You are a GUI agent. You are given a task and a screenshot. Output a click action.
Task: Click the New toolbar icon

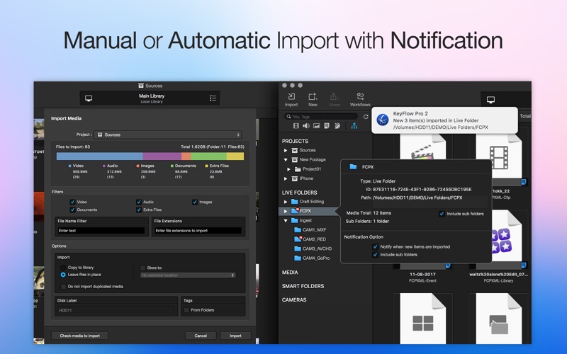tap(313, 96)
